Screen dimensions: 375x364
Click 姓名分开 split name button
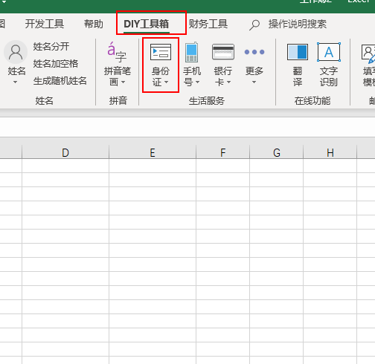pyautogui.click(x=51, y=46)
